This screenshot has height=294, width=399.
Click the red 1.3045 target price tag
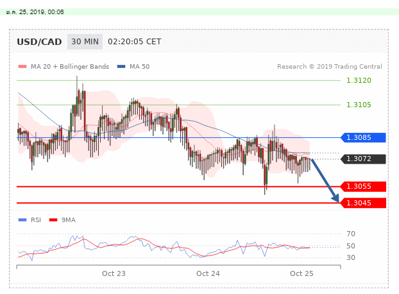coord(363,203)
